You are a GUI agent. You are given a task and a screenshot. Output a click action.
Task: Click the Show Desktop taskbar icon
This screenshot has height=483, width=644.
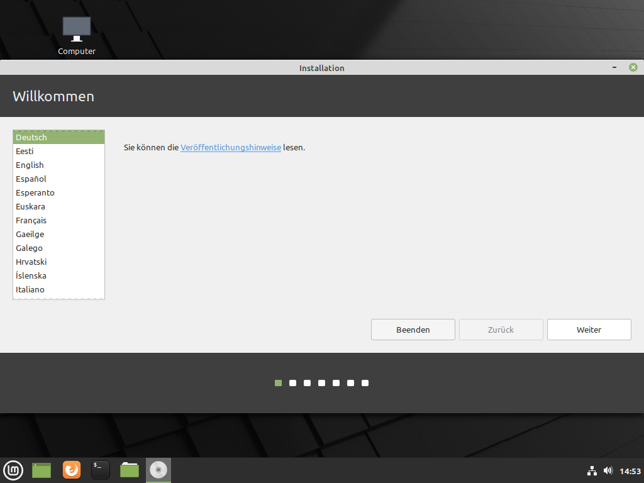[x=42, y=470]
